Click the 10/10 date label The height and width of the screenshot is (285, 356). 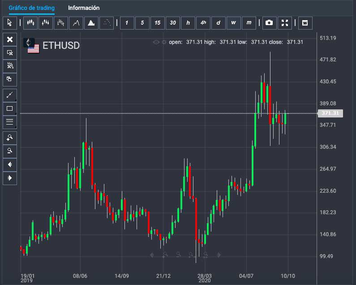coord(288,276)
